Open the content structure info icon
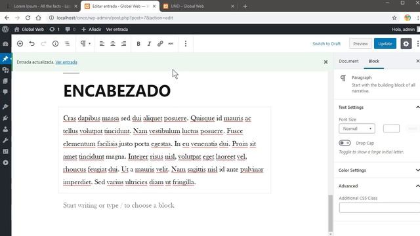The image size is (420, 236). tap(55, 44)
